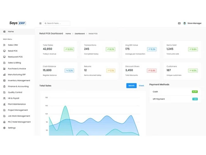Click the Returns value 12

click(85, 70)
